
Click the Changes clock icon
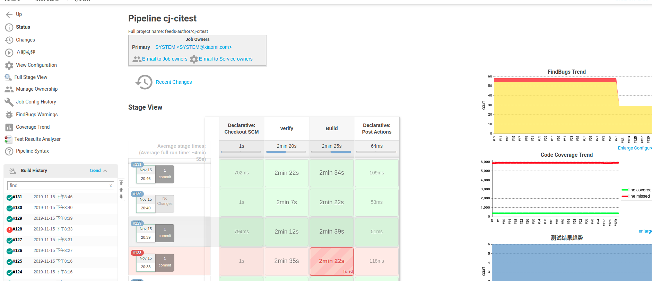click(9, 40)
